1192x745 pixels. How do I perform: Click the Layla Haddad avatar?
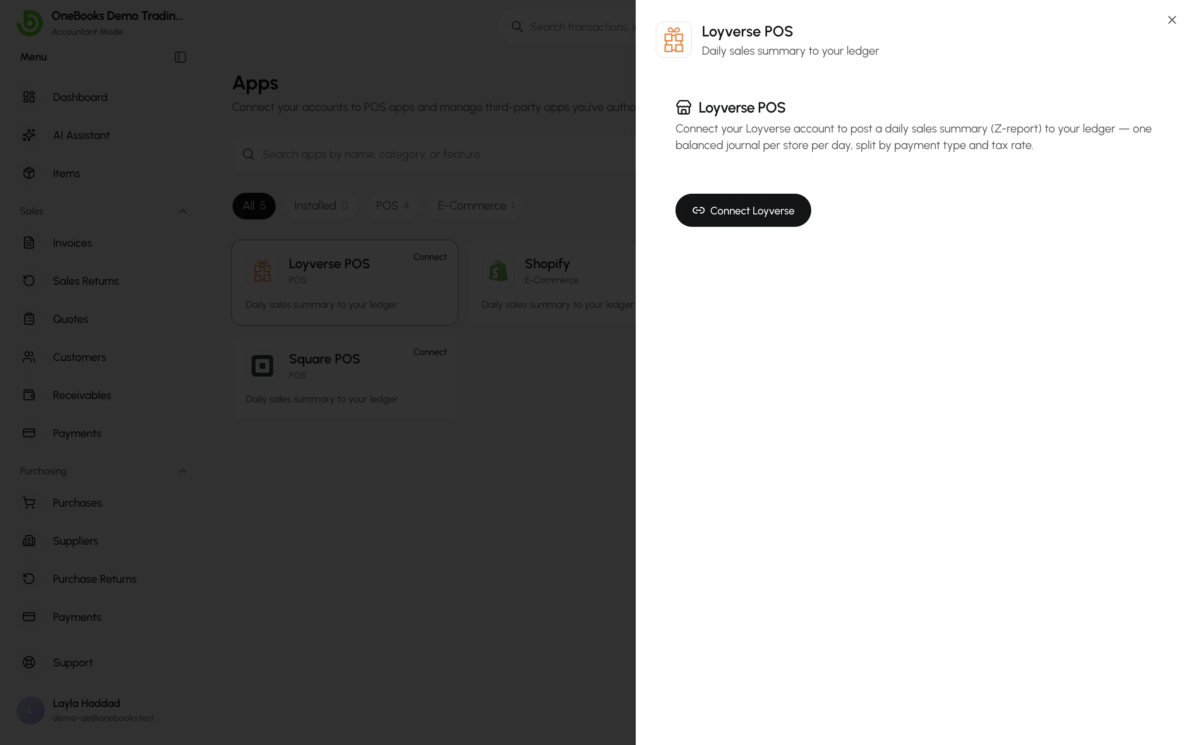tap(31, 710)
